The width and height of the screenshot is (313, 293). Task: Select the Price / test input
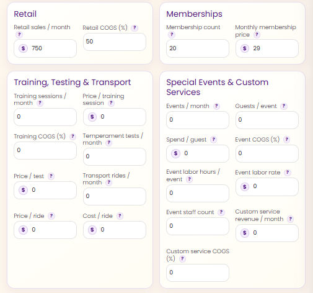tap(45, 190)
